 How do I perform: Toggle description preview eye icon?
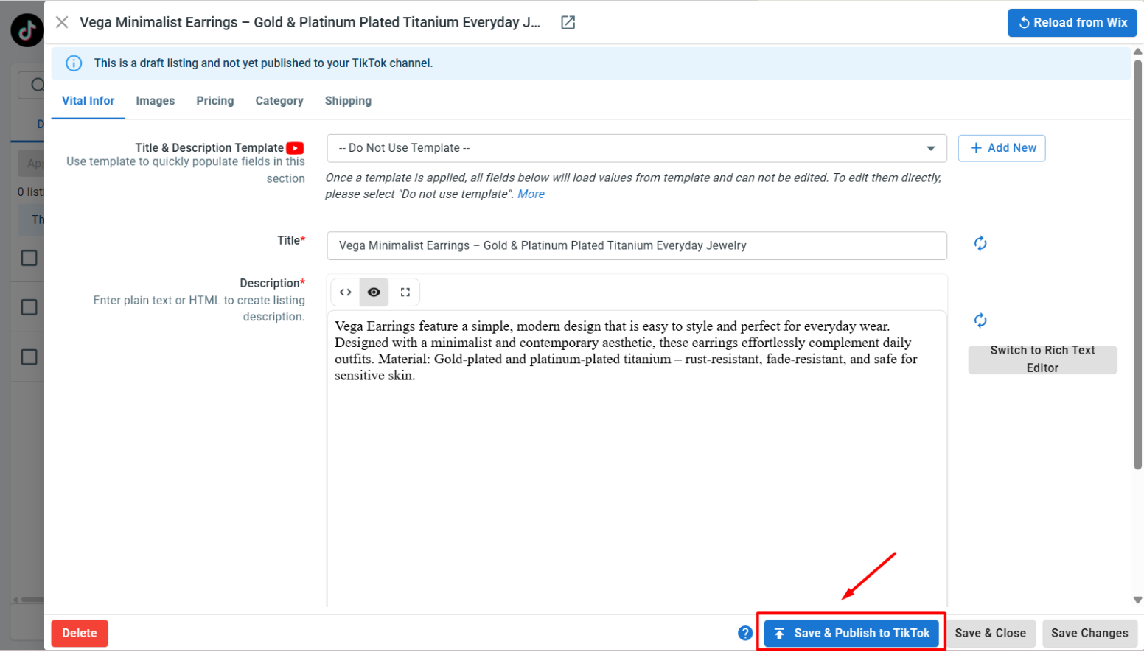pos(374,292)
